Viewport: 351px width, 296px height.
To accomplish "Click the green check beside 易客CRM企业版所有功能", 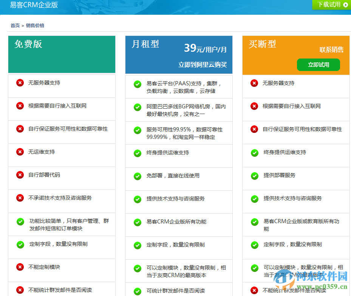I will [137, 222].
